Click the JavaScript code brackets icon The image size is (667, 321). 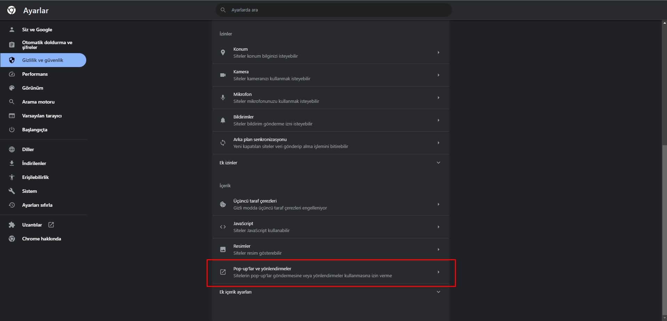(x=223, y=227)
